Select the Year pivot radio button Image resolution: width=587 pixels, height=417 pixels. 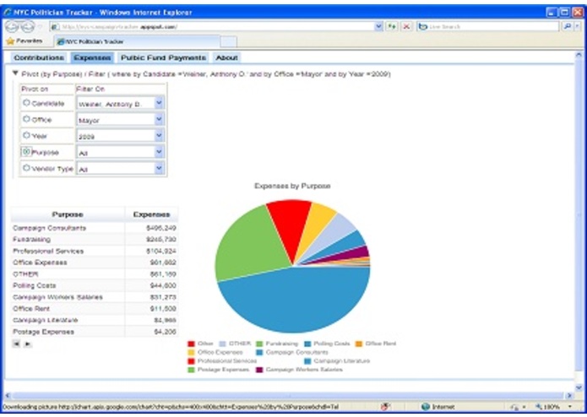pyautogui.click(x=26, y=135)
